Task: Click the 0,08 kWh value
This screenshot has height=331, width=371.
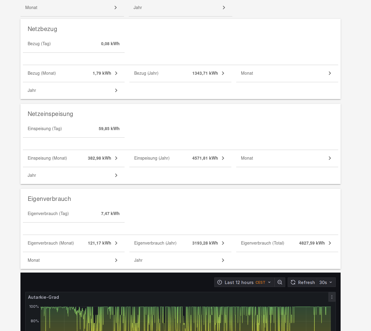Action: [x=110, y=44]
